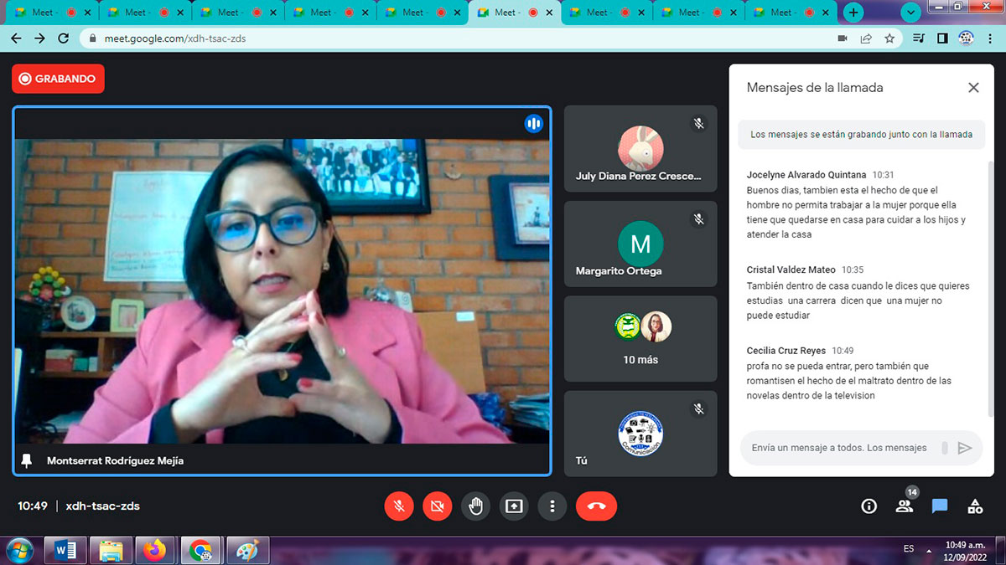Open the Chrome side panel icon
Screen dimensions: 1006x565
tap(943, 39)
